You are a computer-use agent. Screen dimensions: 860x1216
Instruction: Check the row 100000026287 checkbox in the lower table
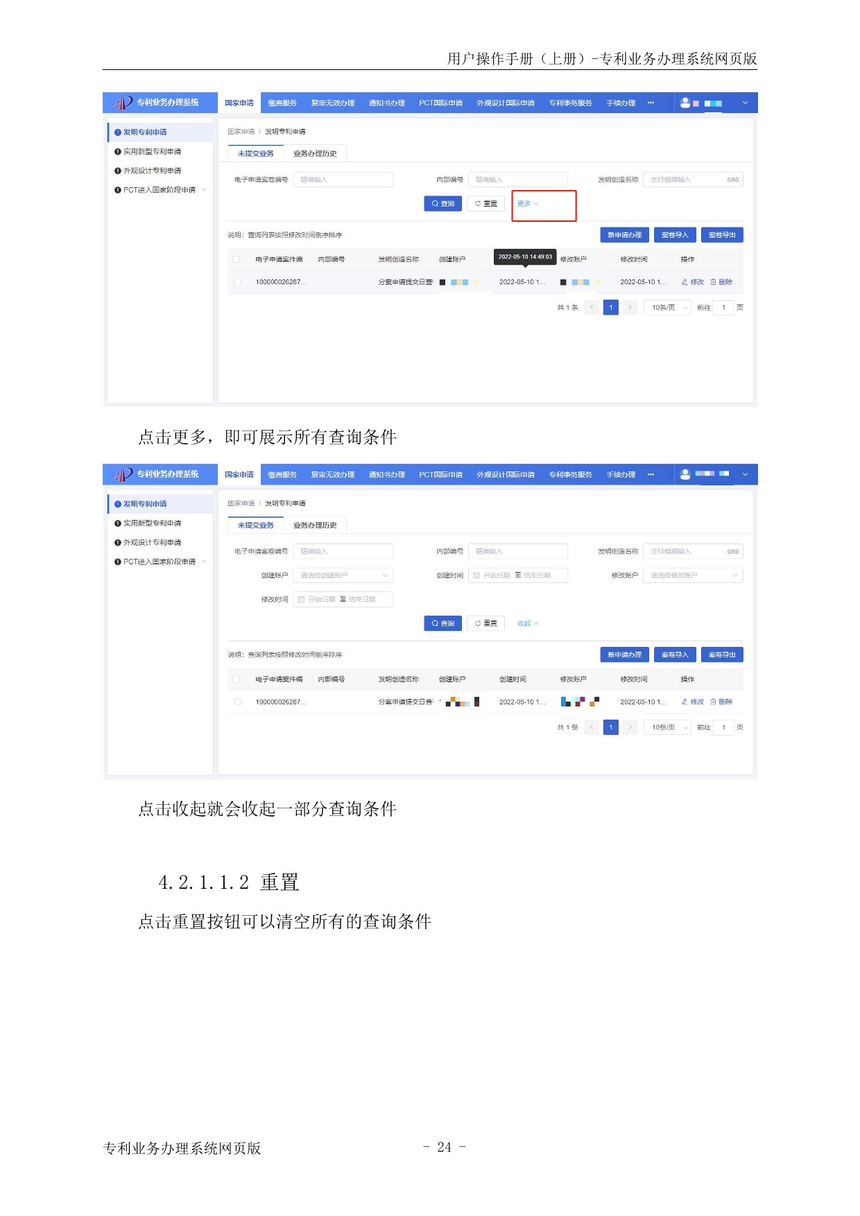click(238, 702)
